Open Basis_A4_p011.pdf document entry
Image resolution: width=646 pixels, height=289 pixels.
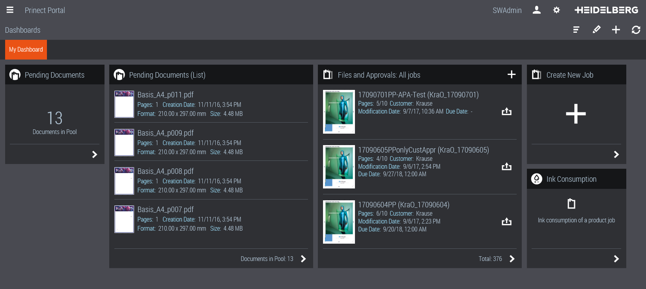point(166,95)
